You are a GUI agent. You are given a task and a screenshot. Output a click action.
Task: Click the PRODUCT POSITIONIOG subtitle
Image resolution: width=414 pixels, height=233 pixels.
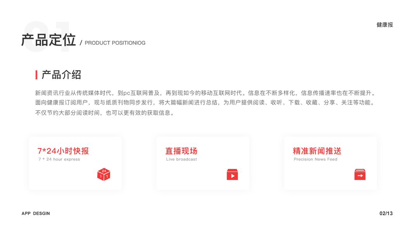[115, 43]
